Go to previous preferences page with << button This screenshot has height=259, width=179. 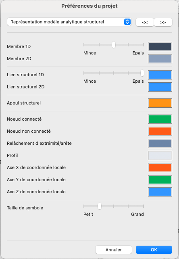tap(145, 22)
